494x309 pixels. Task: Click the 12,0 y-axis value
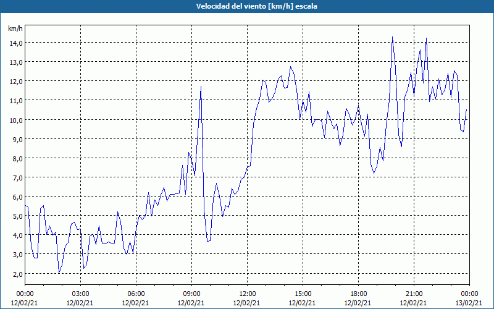16,82
